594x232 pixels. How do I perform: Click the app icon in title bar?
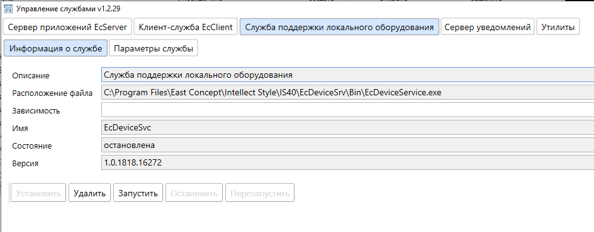(x=8, y=8)
